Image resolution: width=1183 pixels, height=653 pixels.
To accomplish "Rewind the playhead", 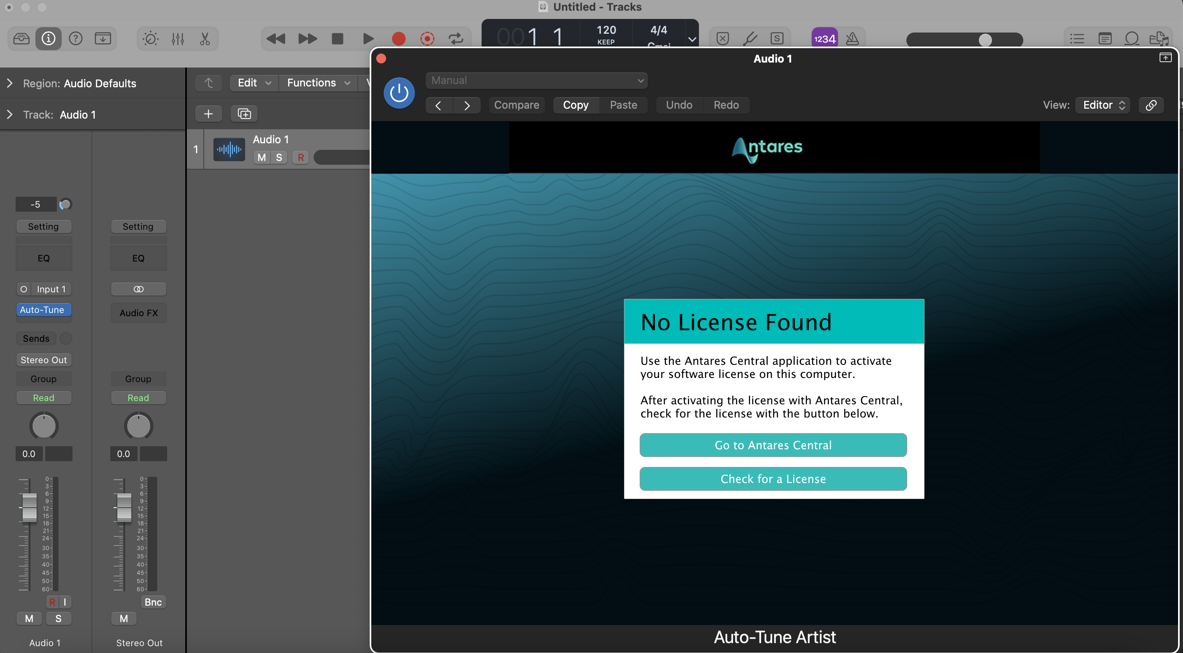I will click(275, 39).
